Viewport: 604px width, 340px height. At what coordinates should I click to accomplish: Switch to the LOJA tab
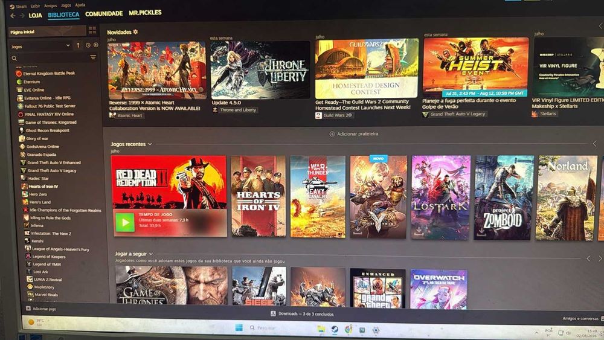click(x=36, y=16)
